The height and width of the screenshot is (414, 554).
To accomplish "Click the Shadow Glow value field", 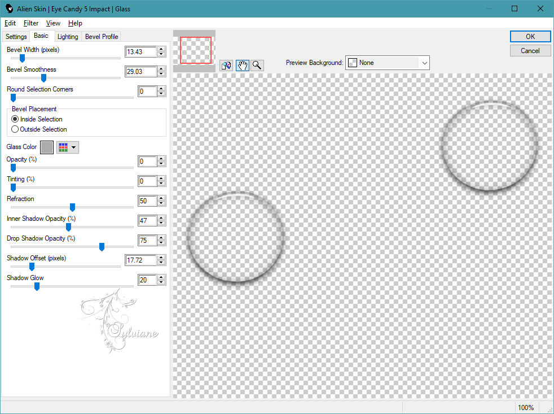I will [x=147, y=280].
